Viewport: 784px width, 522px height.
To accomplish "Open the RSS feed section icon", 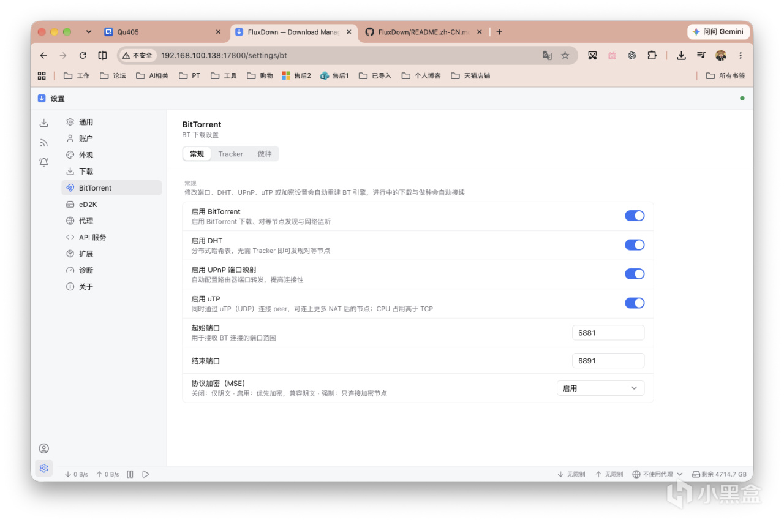I will click(44, 143).
